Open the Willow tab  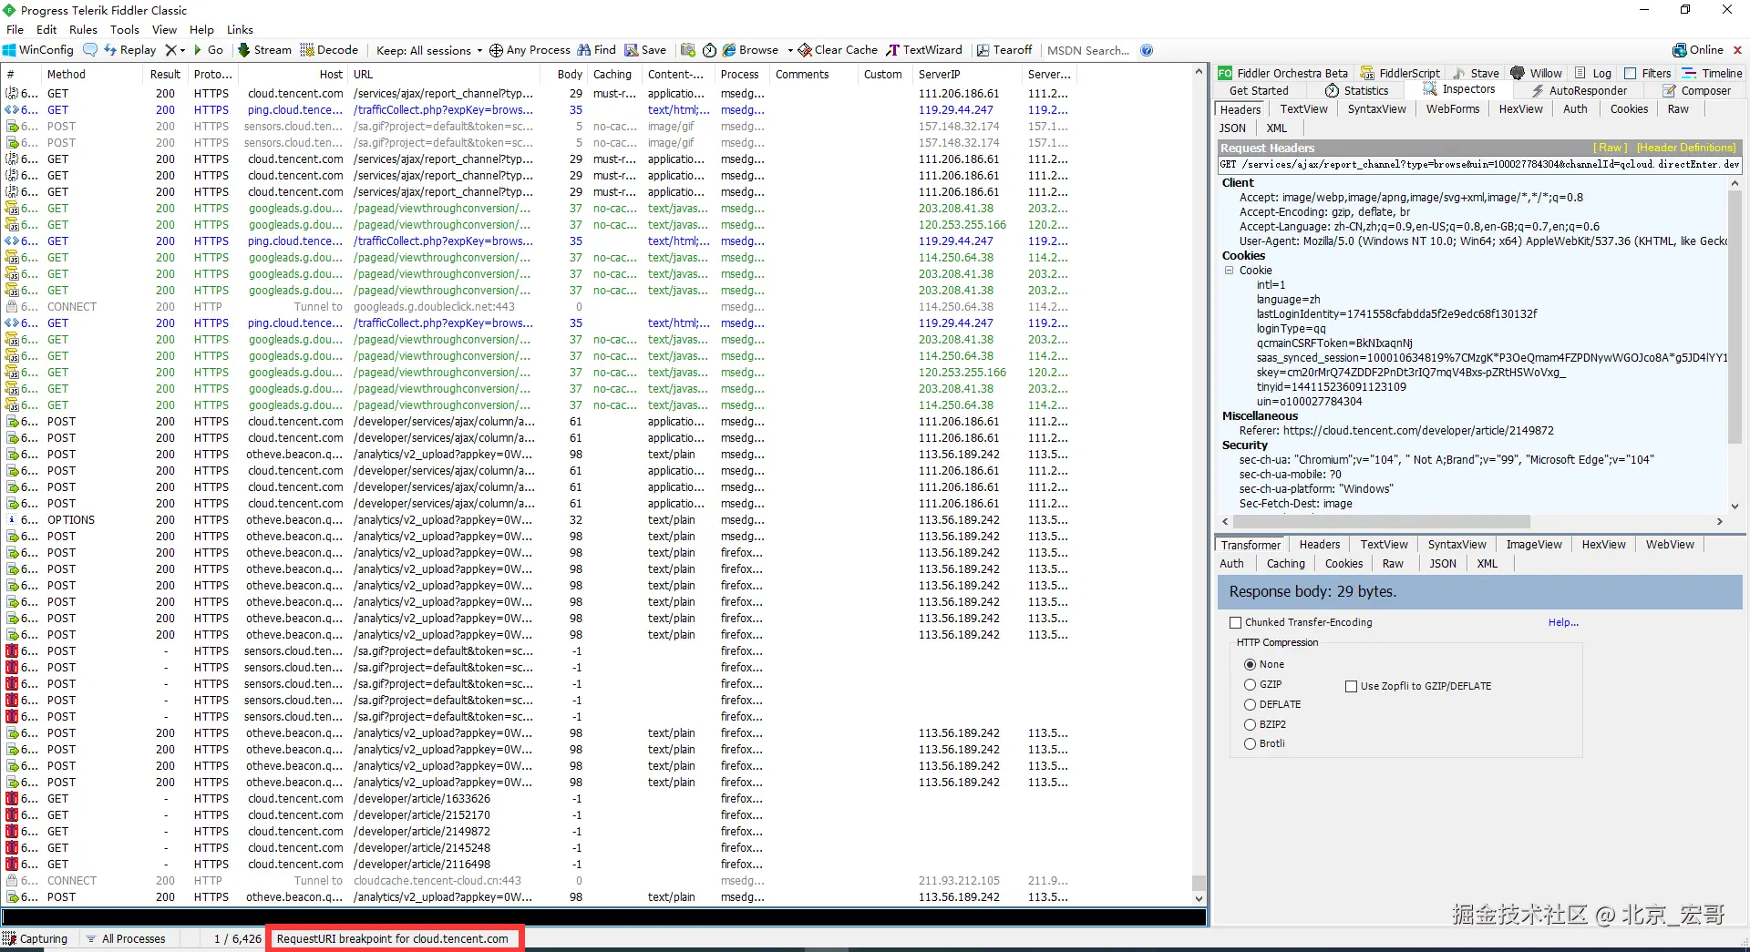point(1537,73)
